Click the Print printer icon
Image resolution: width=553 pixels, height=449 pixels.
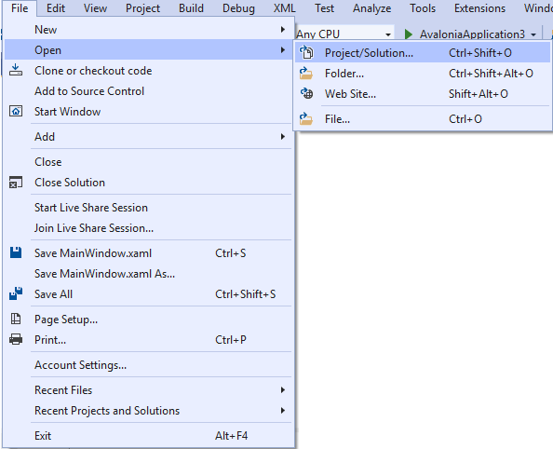point(16,339)
